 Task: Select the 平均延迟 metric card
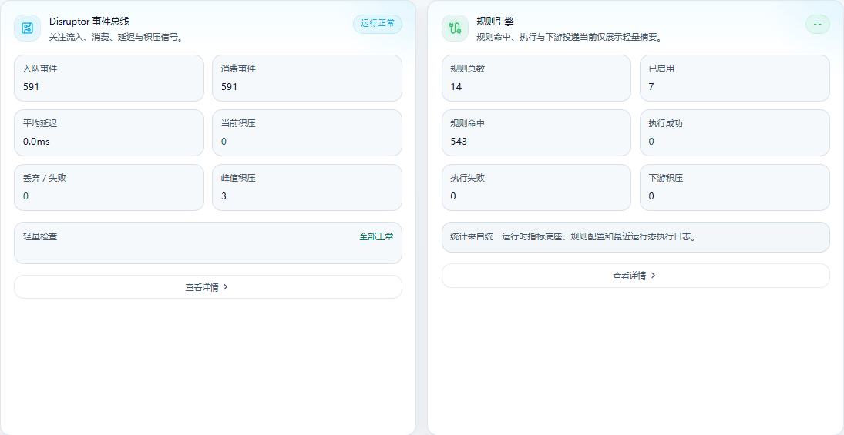[109, 133]
